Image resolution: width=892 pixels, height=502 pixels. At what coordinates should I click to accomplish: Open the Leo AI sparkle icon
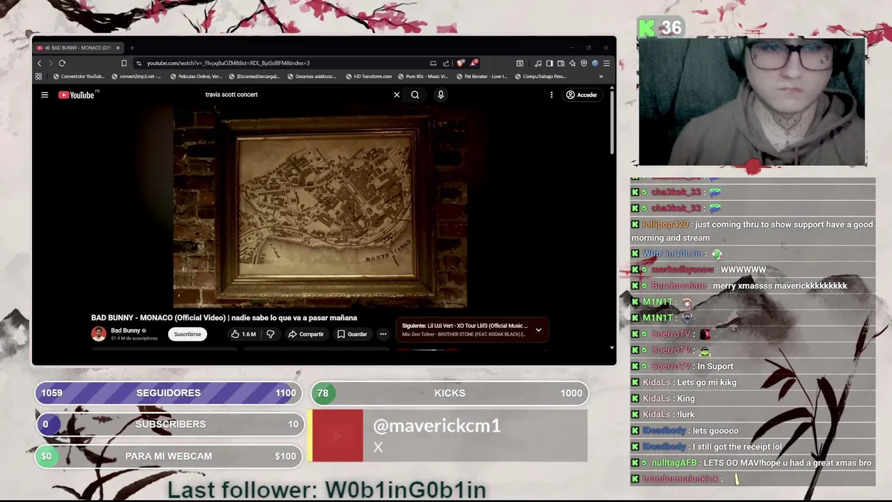(x=572, y=63)
